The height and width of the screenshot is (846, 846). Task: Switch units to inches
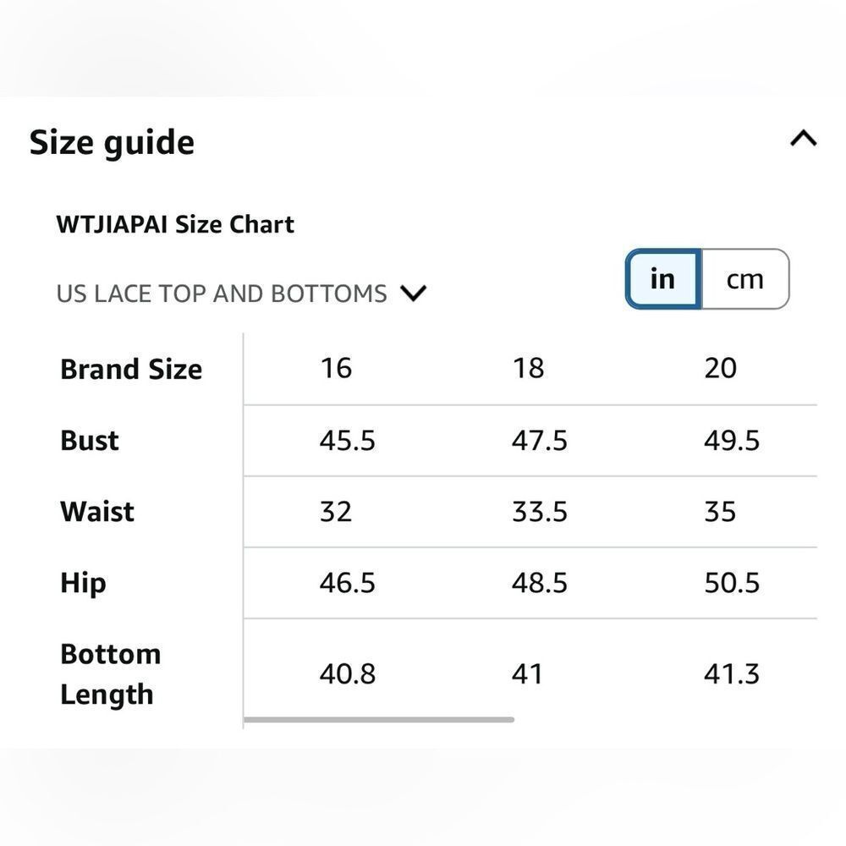click(662, 279)
